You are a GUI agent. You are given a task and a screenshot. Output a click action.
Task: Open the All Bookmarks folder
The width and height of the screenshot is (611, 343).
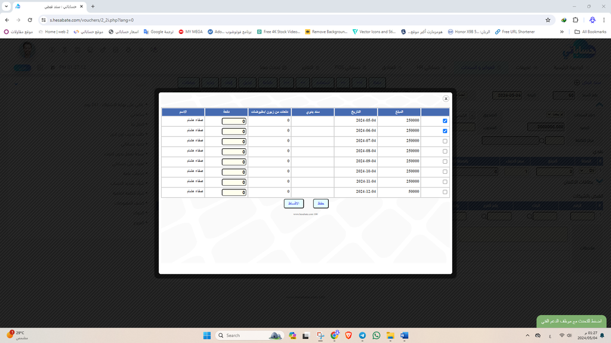(x=590, y=32)
